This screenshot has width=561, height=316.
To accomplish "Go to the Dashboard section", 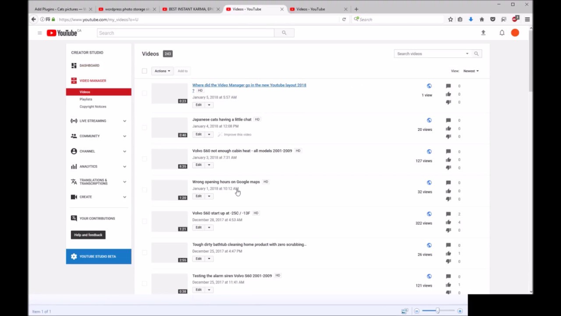I will coord(89,65).
